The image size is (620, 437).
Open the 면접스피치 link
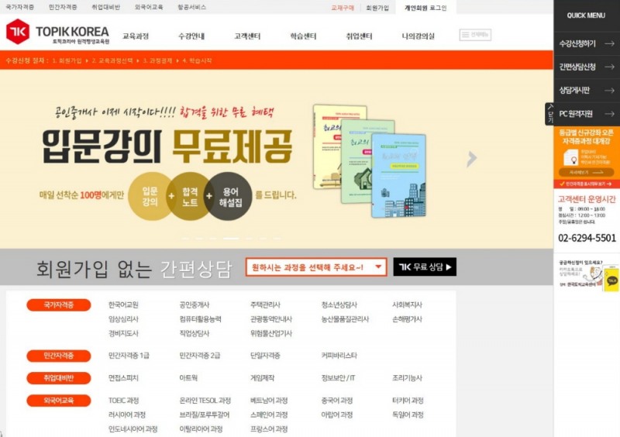[x=123, y=378]
